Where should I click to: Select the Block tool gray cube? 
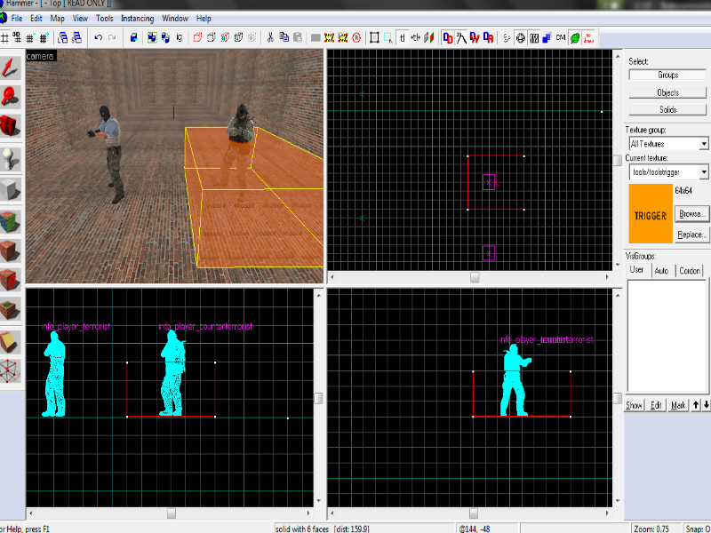pos(10,189)
